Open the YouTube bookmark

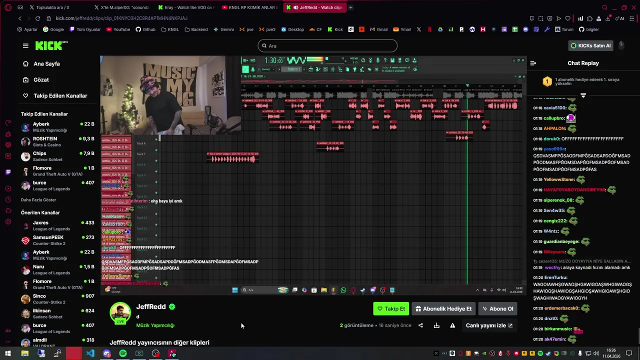118,29
